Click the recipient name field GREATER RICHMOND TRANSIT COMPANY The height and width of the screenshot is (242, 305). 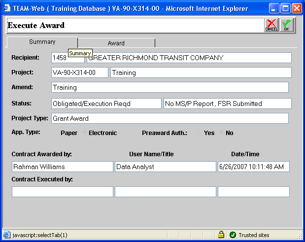[x=189, y=58]
